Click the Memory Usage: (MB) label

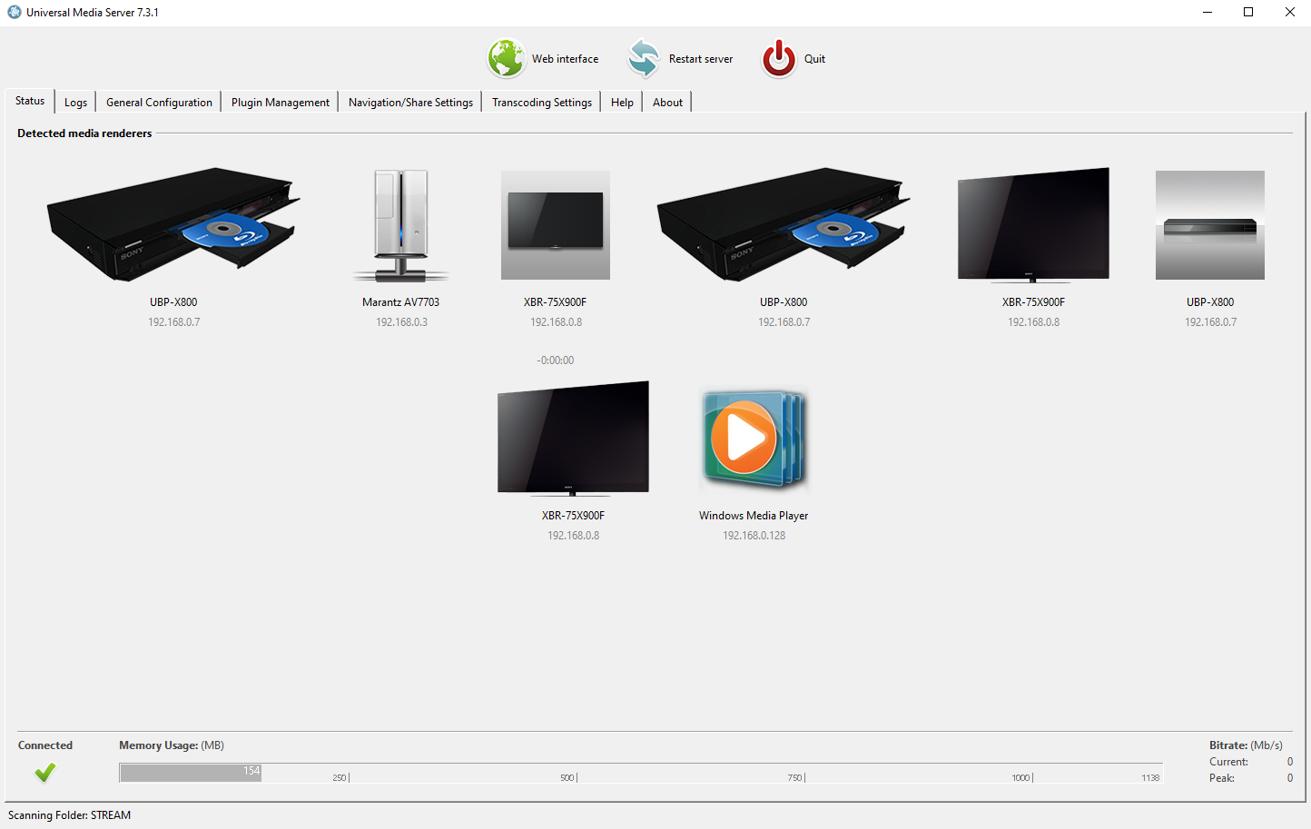pos(172,745)
